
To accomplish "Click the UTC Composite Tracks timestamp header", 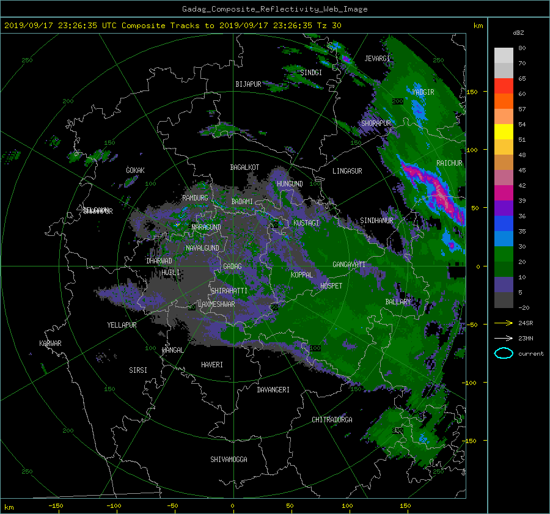I will pyautogui.click(x=172, y=26).
